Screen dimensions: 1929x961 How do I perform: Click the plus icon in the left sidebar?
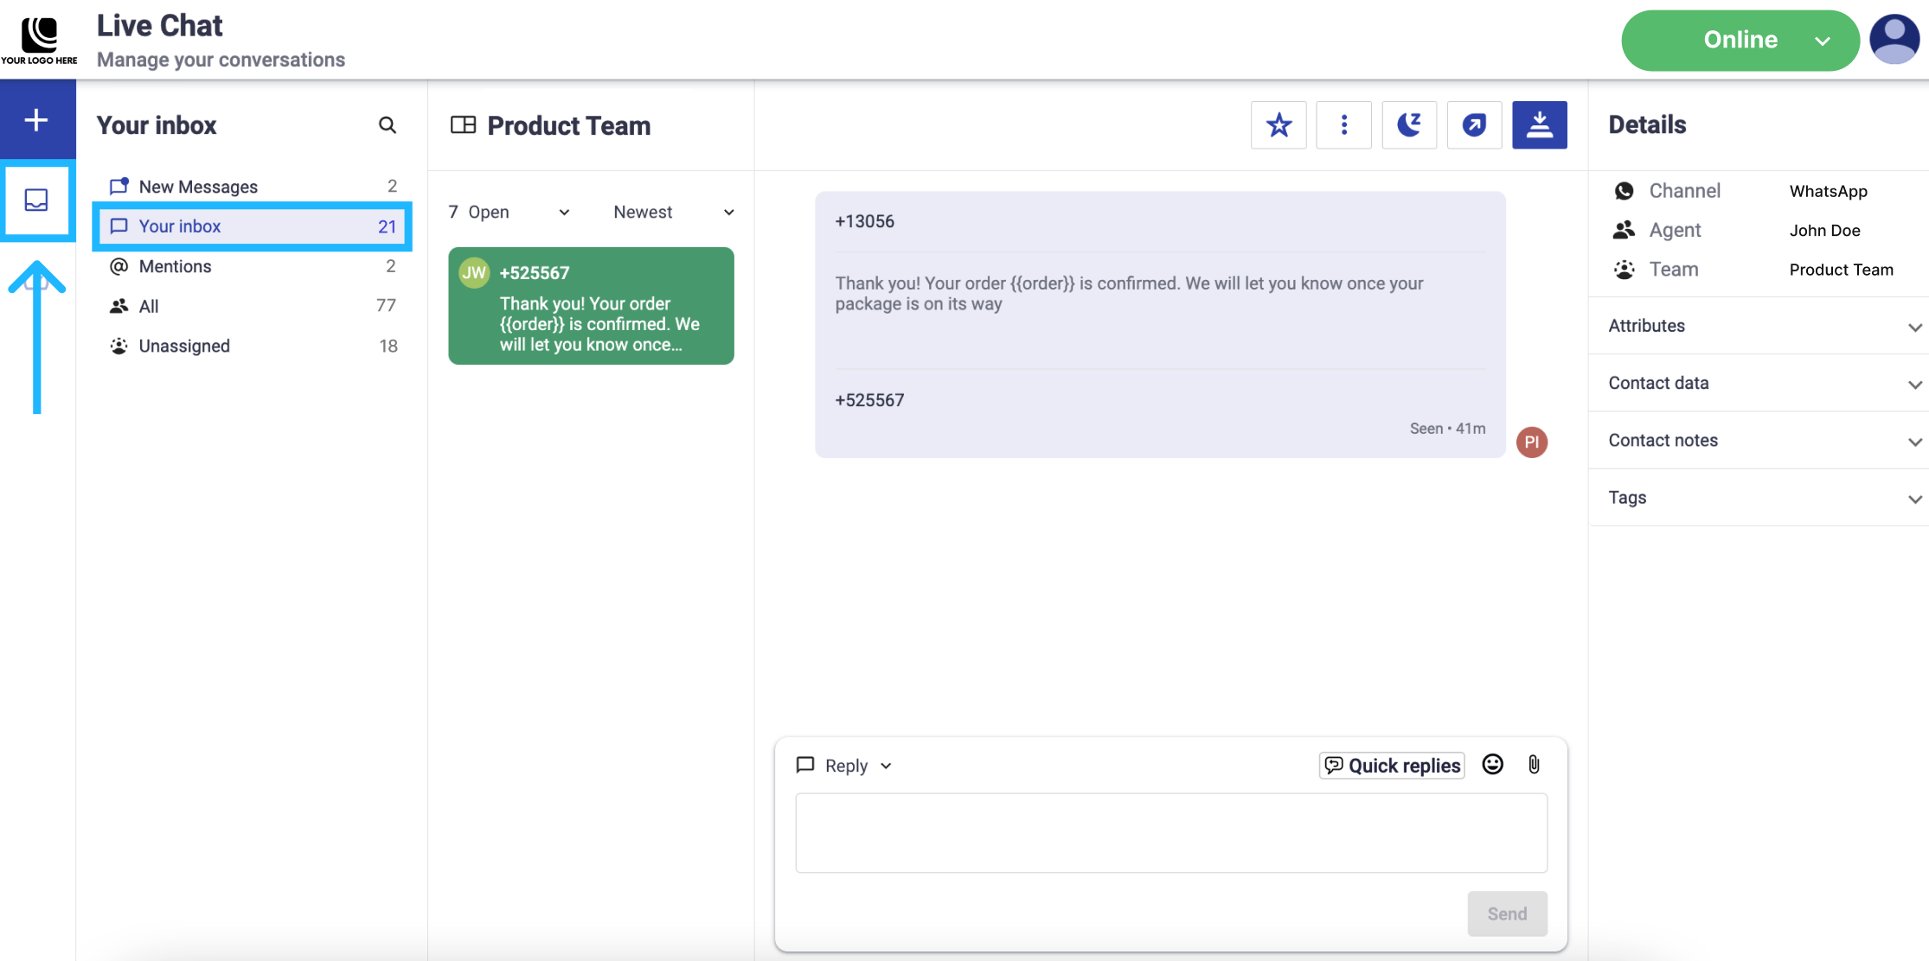[x=36, y=120]
